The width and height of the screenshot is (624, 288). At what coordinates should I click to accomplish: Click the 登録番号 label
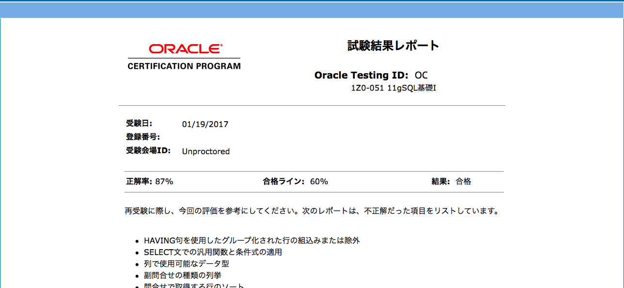tap(143, 137)
